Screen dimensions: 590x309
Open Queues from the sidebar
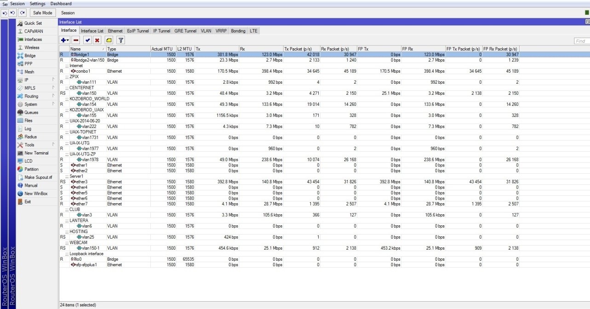pyautogui.click(x=31, y=113)
